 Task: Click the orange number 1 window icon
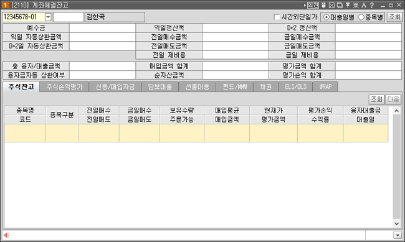coord(5,5)
